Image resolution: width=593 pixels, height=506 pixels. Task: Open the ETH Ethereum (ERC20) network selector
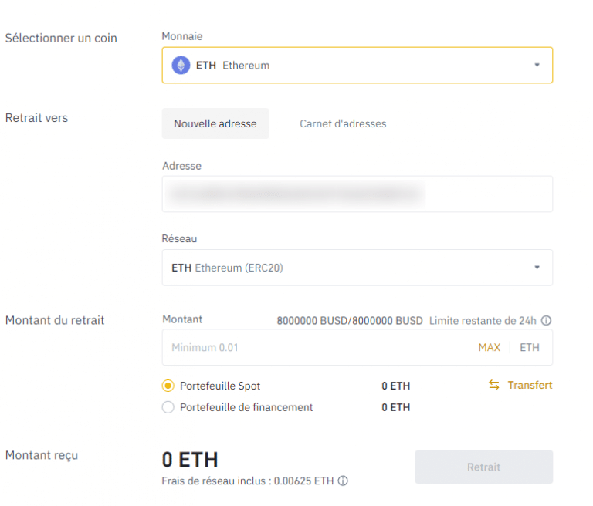pyautogui.click(x=357, y=268)
